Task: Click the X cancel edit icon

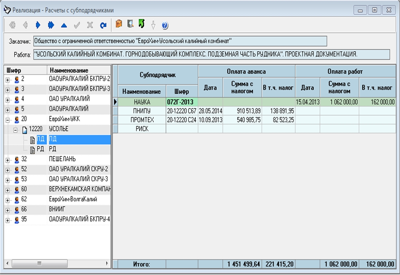Action: click(90, 25)
